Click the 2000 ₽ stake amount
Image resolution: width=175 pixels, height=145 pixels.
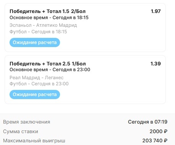159,131
